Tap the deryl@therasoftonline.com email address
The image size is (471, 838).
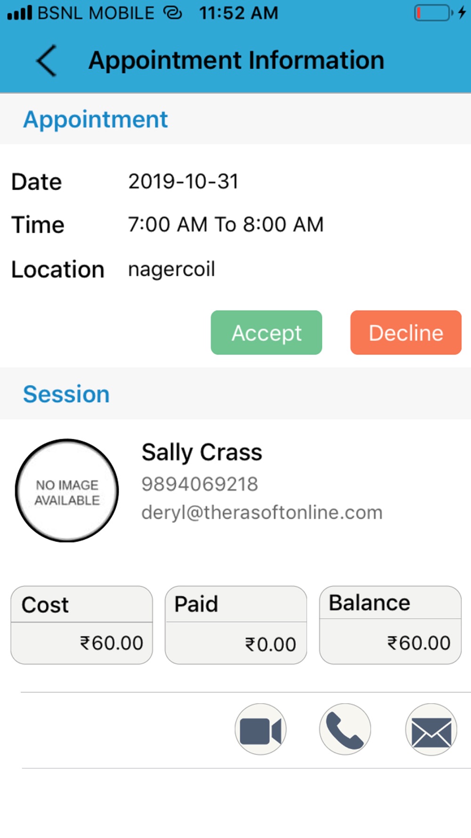pos(262,512)
